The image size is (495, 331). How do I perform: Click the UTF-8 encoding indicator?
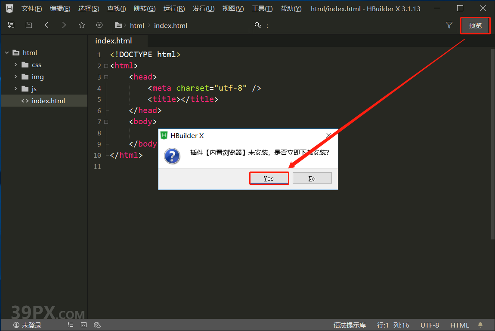430,325
